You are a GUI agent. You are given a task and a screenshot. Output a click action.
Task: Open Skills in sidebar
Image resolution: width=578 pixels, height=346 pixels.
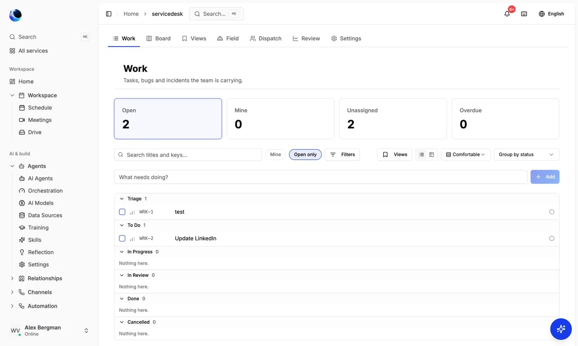pyautogui.click(x=30, y=240)
